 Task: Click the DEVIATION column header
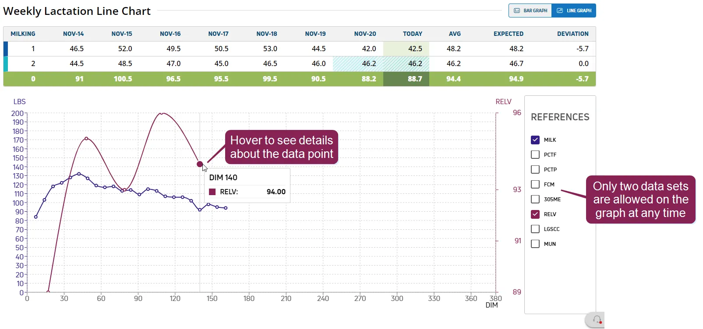coord(573,34)
